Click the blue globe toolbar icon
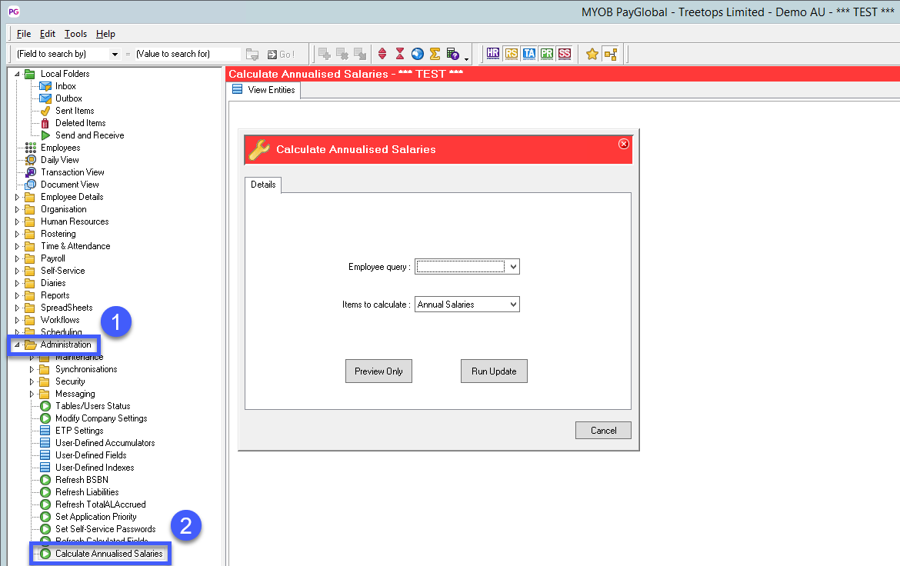This screenshot has width=900, height=566. 417,54
